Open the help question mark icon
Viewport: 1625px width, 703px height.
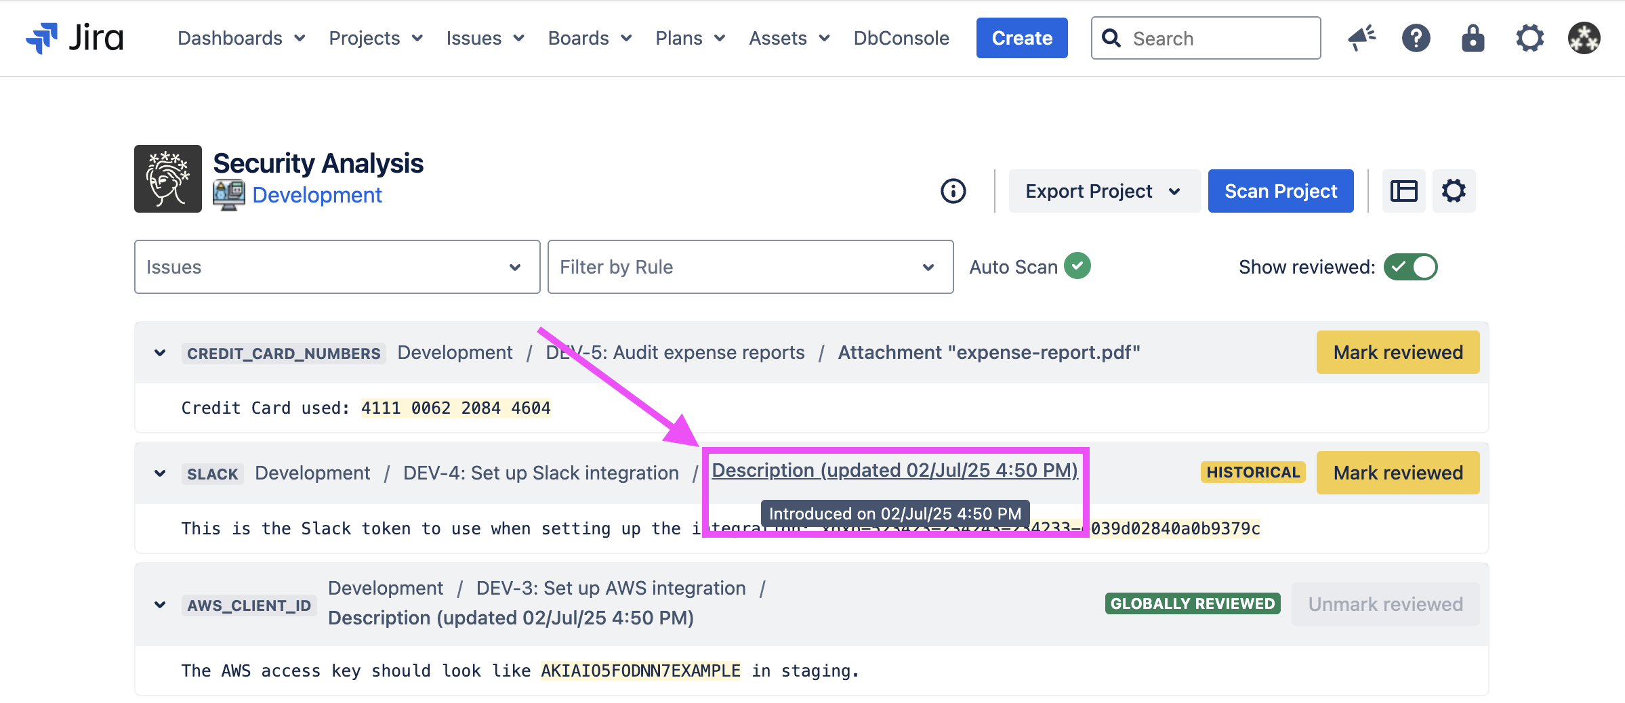pyautogui.click(x=1416, y=38)
